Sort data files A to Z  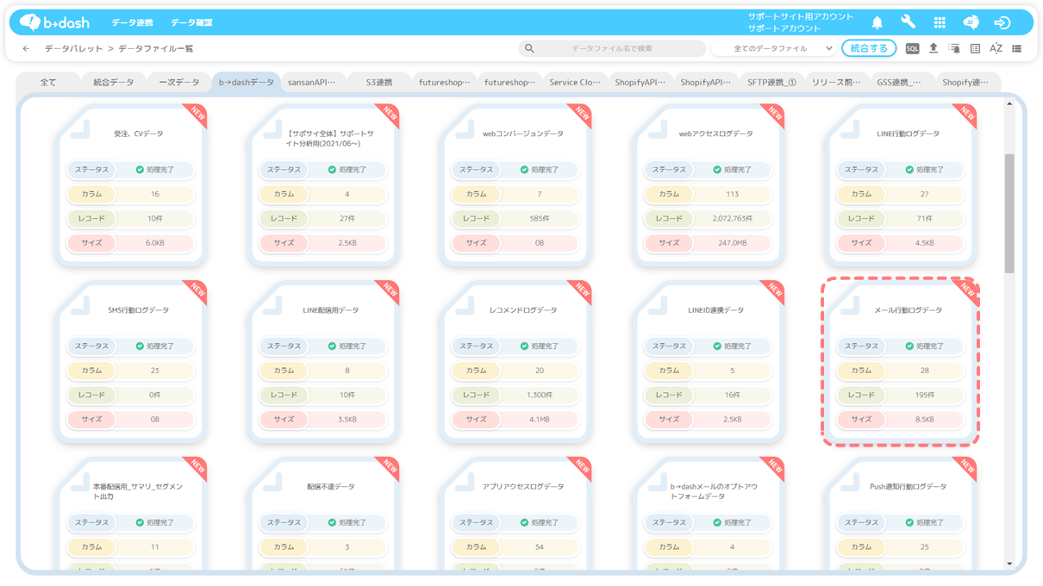point(996,49)
